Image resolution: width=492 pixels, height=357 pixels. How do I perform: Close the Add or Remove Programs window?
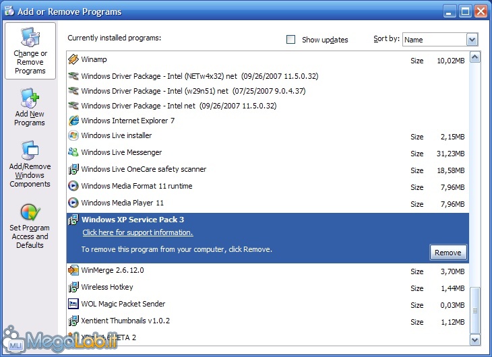481,11
